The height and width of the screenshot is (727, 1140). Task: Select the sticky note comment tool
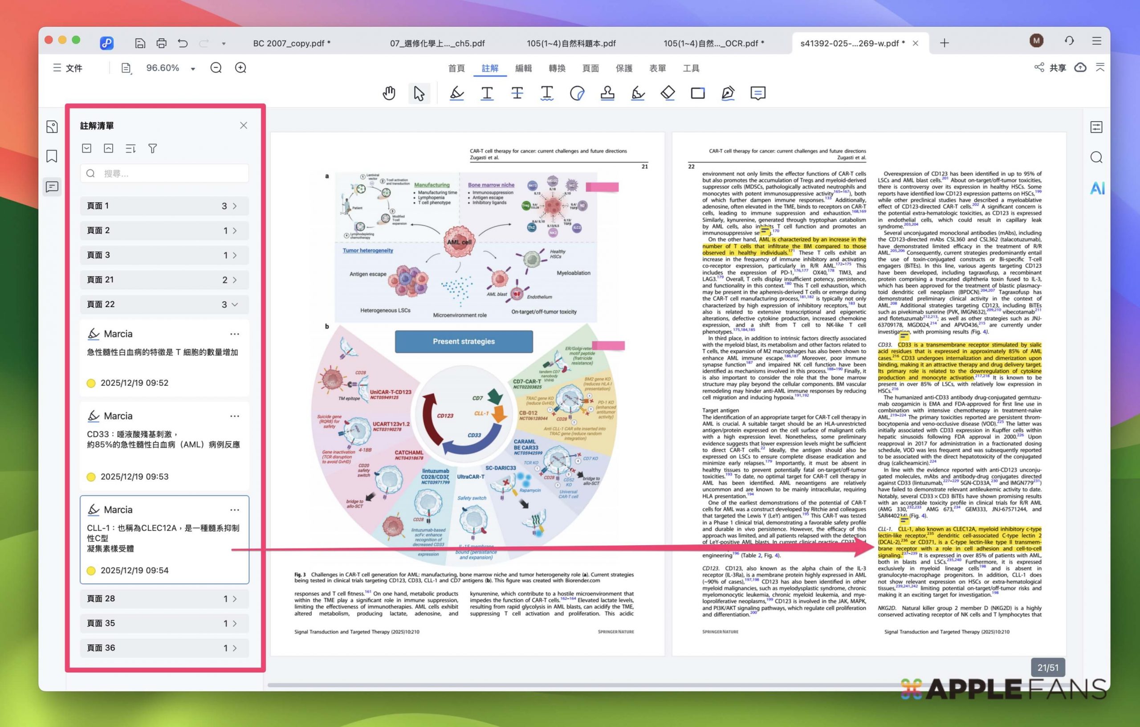[x=758, y=93]
